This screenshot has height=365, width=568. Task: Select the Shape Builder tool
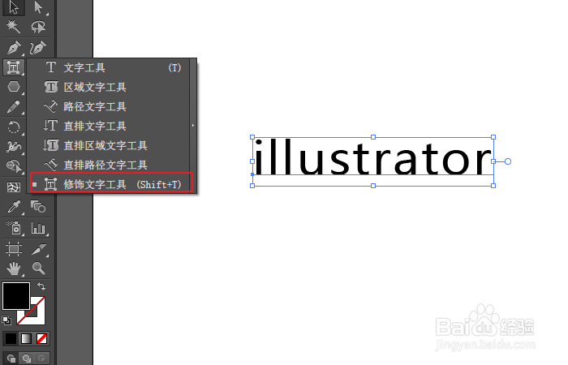(14, 166)
